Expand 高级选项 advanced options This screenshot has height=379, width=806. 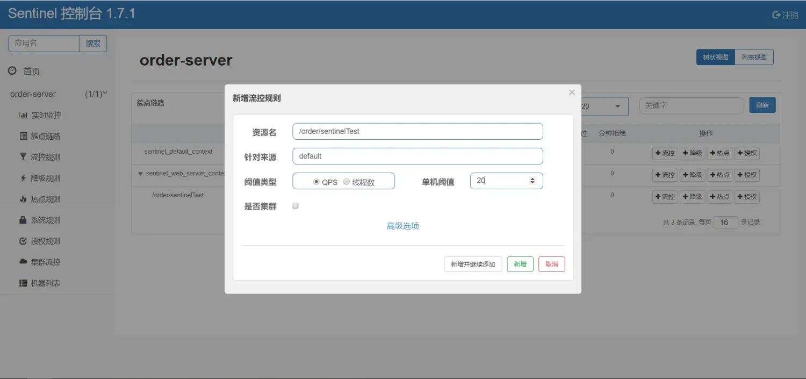click(403, 226)
